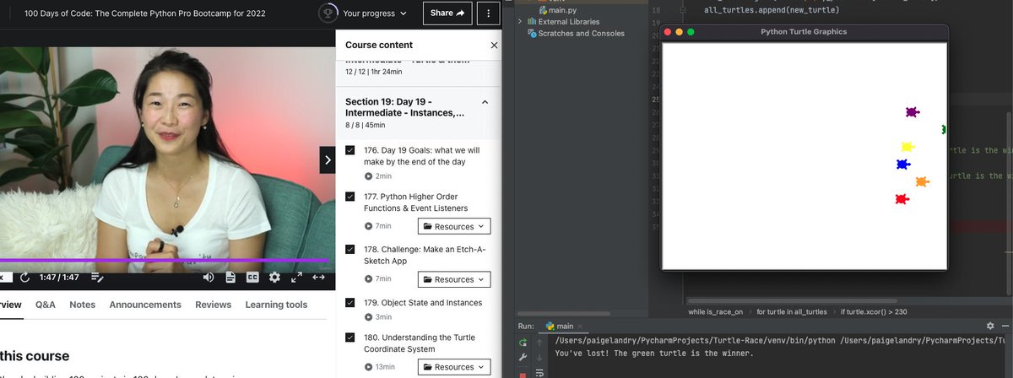Viewport: 1013px width, 378px height.
Task: Open lecture 180 Understanding the Turtle Coordinate System
Action: point(421,343)
